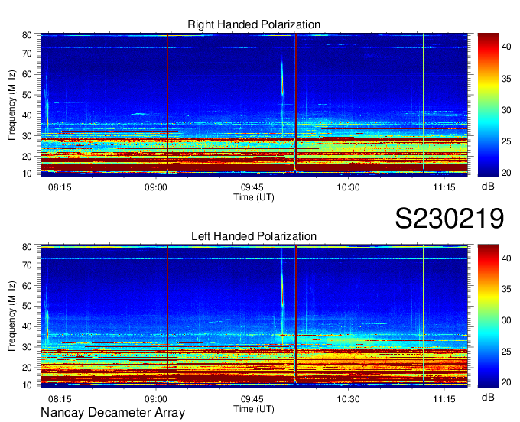Click the early burst near 08:10 in right polarization plot
The height and width of the screenshot is (422, 520).
[x=47, y=101]
